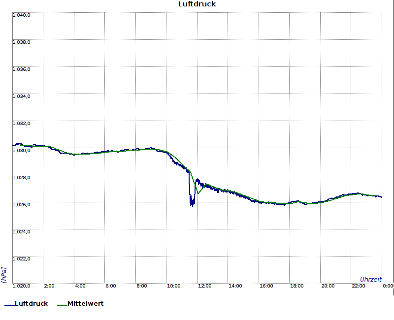This screenshot has width=394, height=320.
Task: Click the 1,032,0 y-axis value
Action: [21, 124]
